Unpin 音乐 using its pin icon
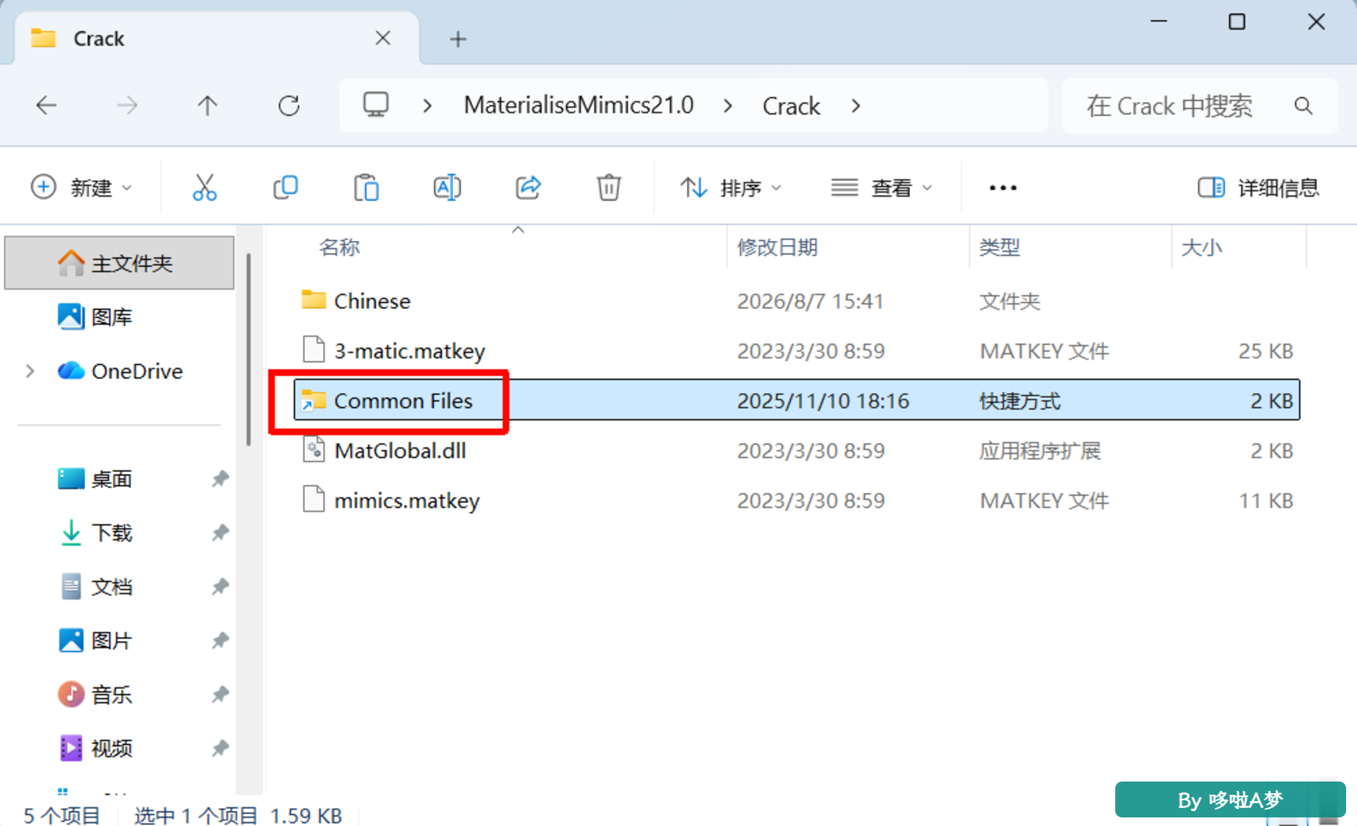This screenshot has width=1357, height=826. [220, 694]
